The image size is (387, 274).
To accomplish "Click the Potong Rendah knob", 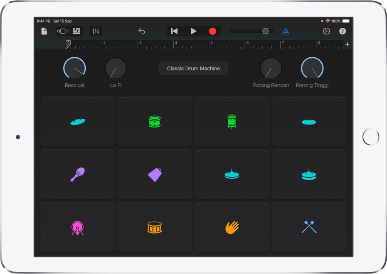I will [271, 68].
